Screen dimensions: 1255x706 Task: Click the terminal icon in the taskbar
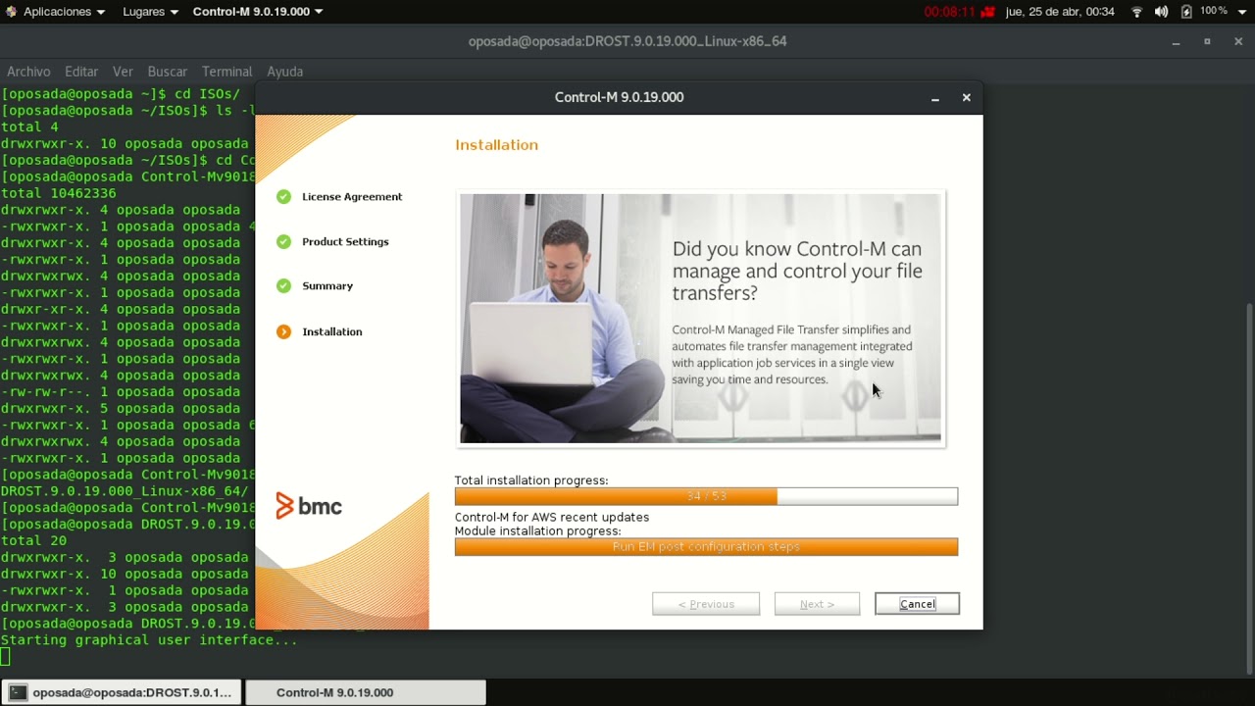click(18, 692)
